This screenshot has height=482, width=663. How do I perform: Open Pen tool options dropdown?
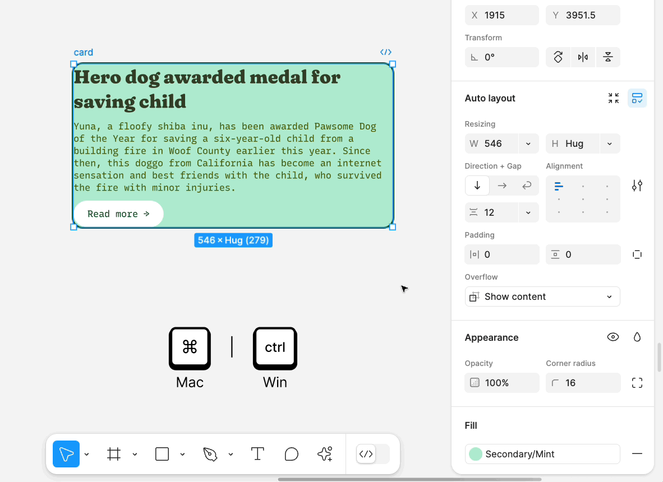(x=231, y=455)
